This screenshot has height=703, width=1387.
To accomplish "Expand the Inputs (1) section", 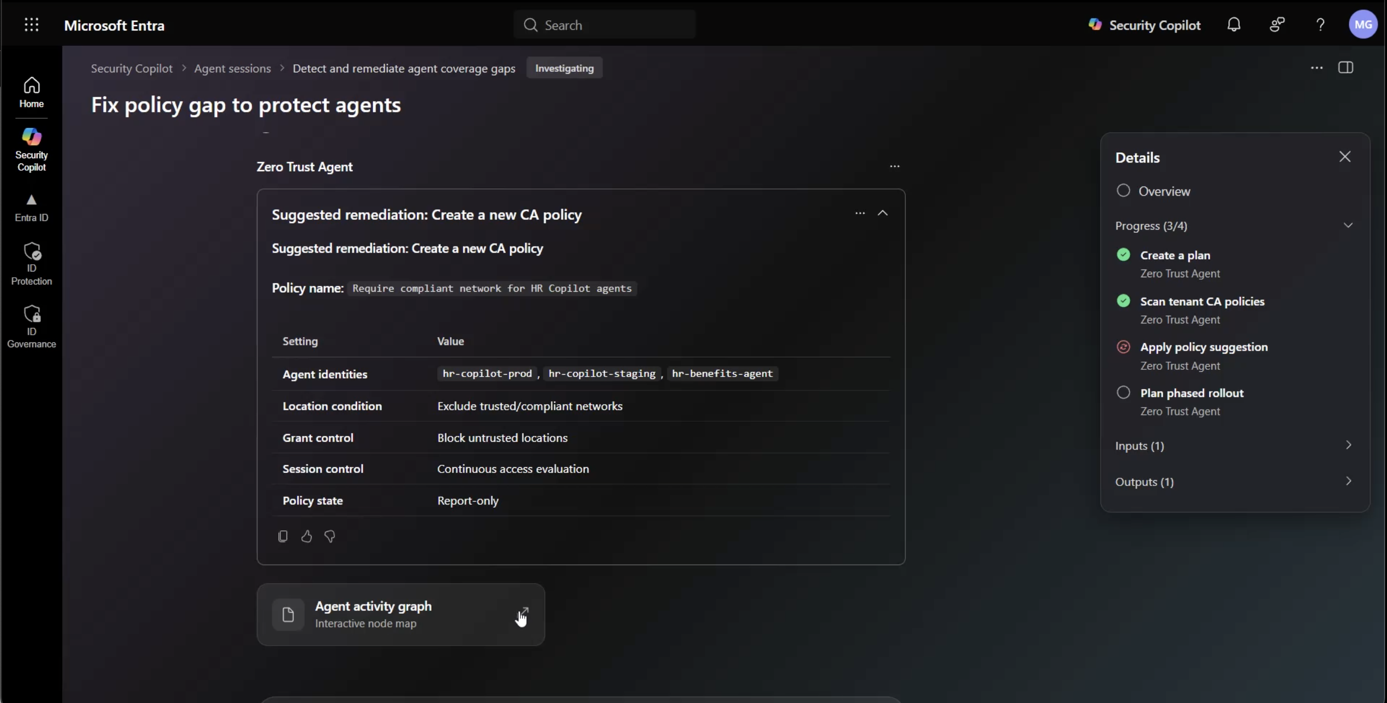I will coord(1234,446).
